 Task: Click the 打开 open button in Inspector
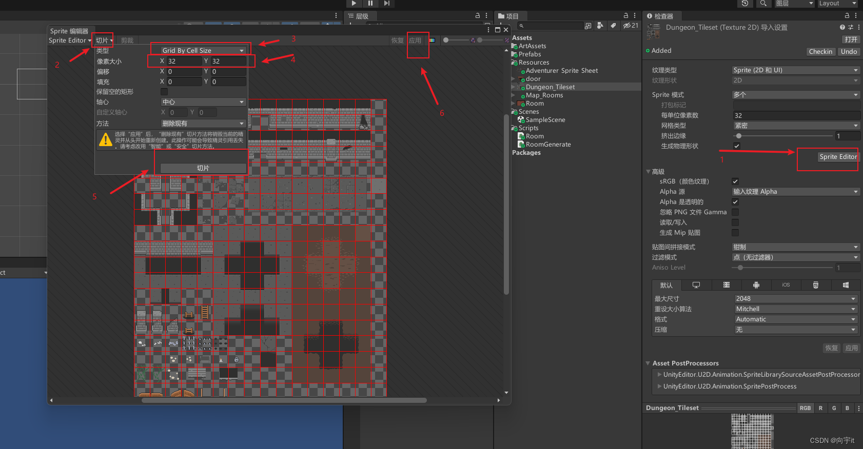click(x=851, y=39)
